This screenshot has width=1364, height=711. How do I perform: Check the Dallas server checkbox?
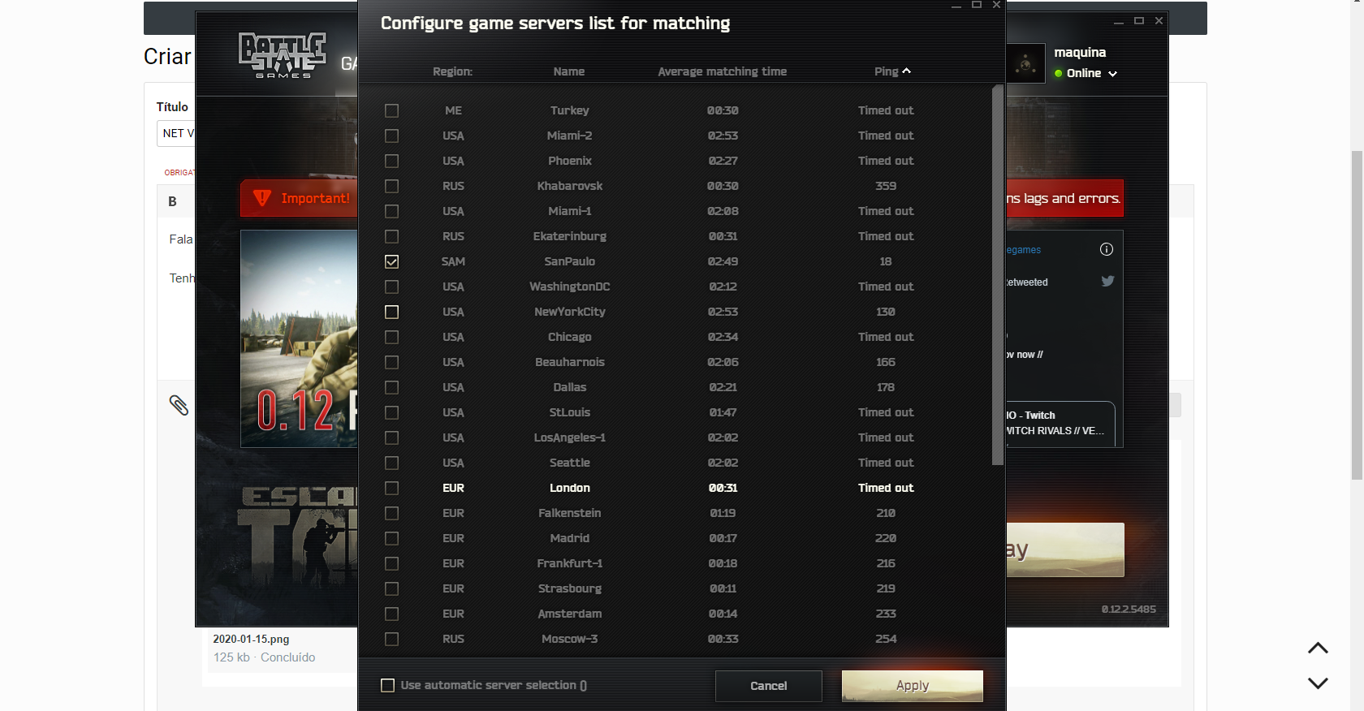pos(391,387)
